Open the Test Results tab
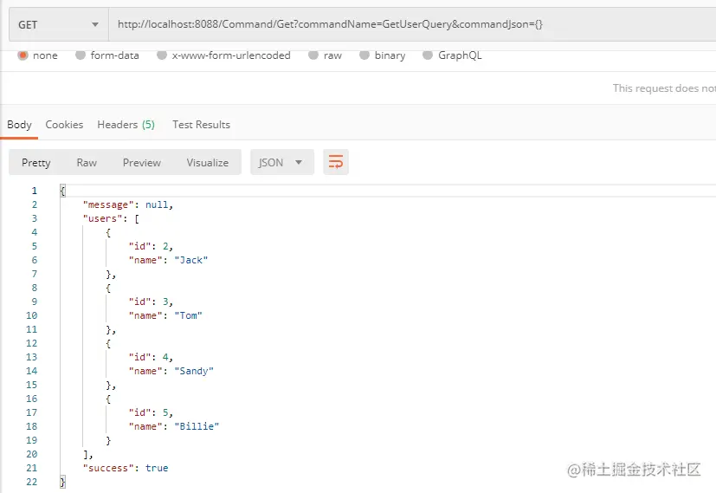This screenshot has height=493, width=716. pyautogui.click(x=202, y=125)
